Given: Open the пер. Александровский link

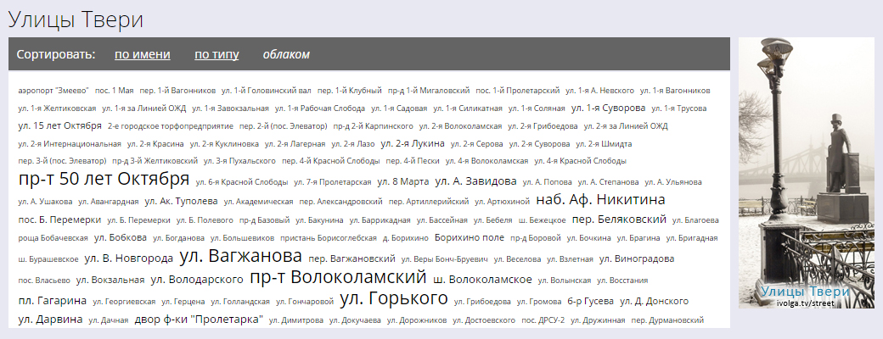Looking at the screenshot, I should (x=340, y=201).
